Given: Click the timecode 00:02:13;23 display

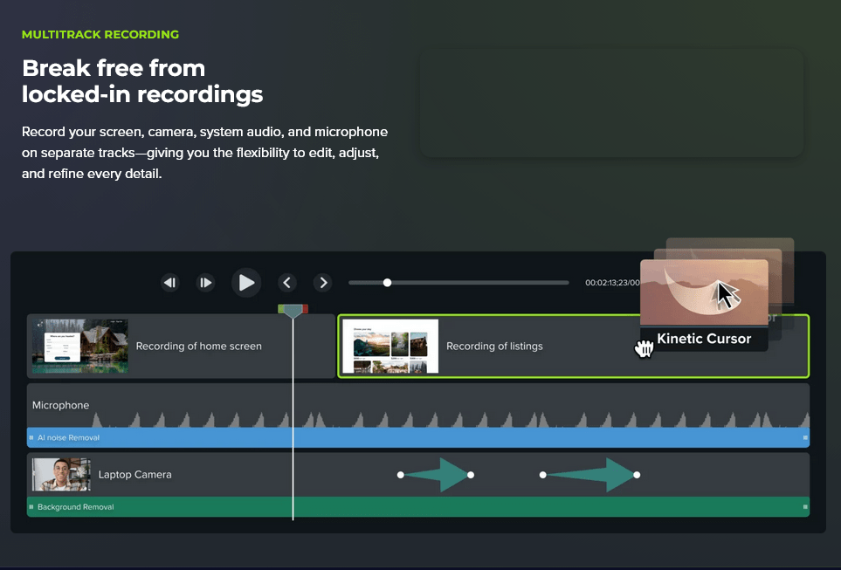Looking at the screenshot, I should (x=612, y=283).
